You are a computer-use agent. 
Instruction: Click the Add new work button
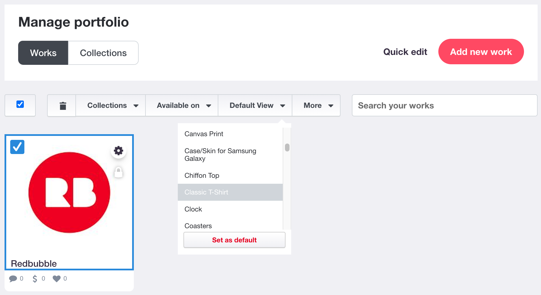[481, 52]
